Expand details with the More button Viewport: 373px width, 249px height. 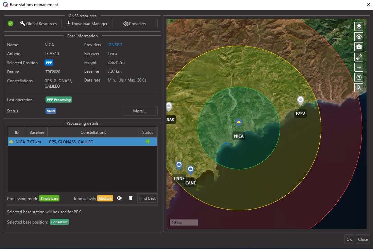point(140,111)
